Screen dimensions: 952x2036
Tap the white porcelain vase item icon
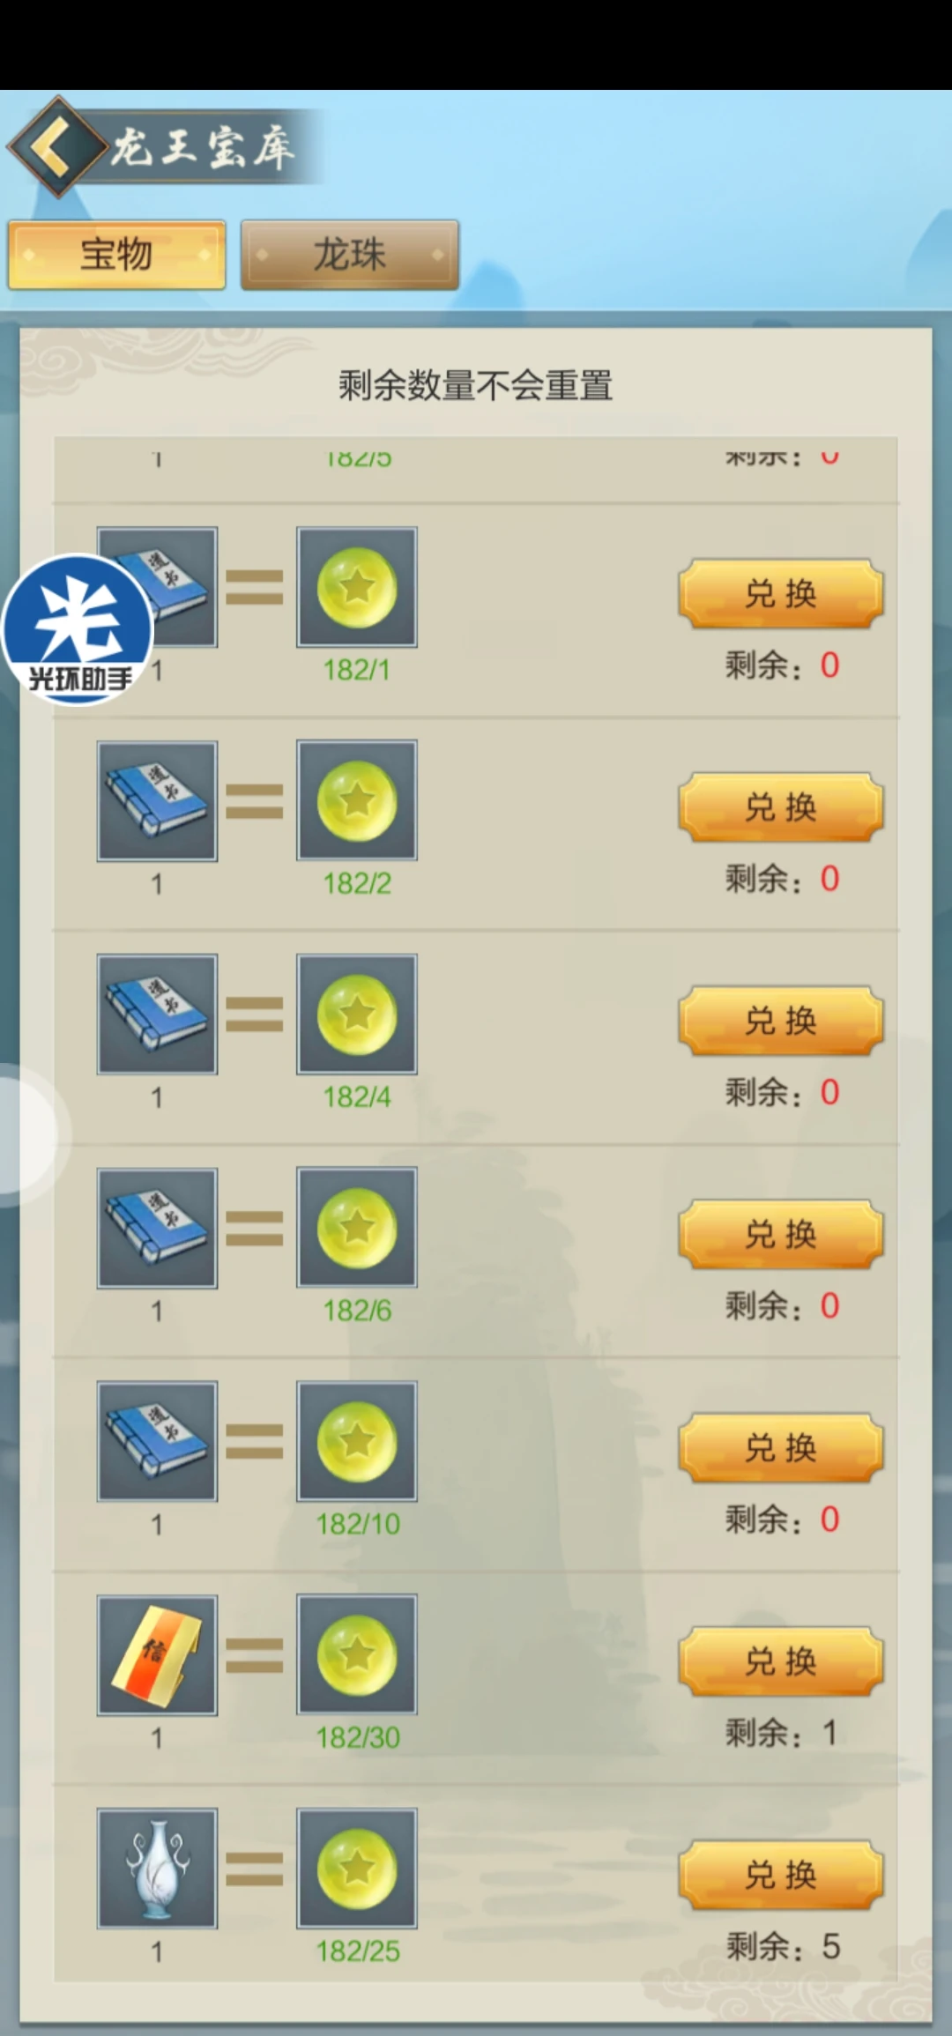point(157,1869)
